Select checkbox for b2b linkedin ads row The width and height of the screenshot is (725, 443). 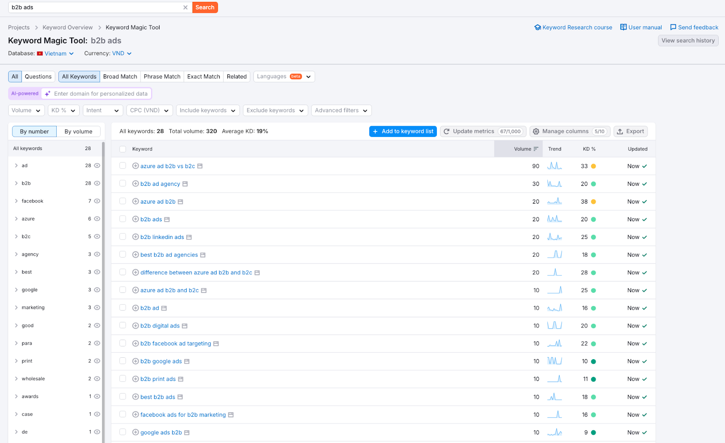pos(123,237)
